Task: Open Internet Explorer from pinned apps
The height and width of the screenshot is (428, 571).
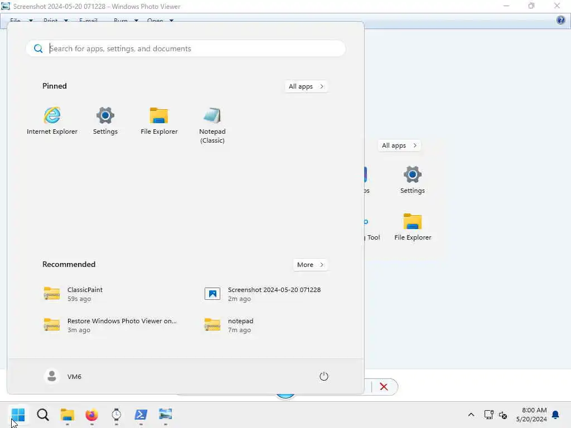Action: (x=52, y=121)
